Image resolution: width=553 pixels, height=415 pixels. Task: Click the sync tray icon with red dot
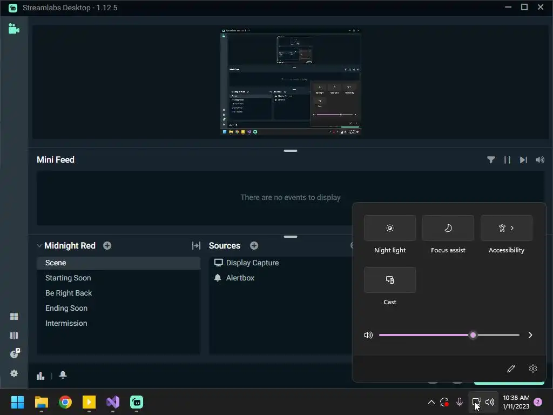(x=444, y=402)
